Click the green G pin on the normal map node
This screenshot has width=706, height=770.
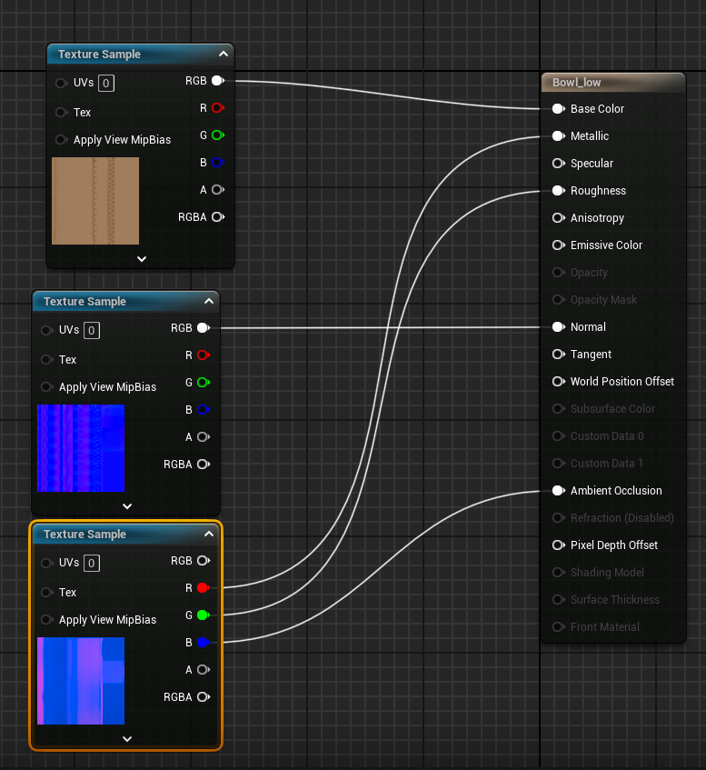tap(204, 383)
